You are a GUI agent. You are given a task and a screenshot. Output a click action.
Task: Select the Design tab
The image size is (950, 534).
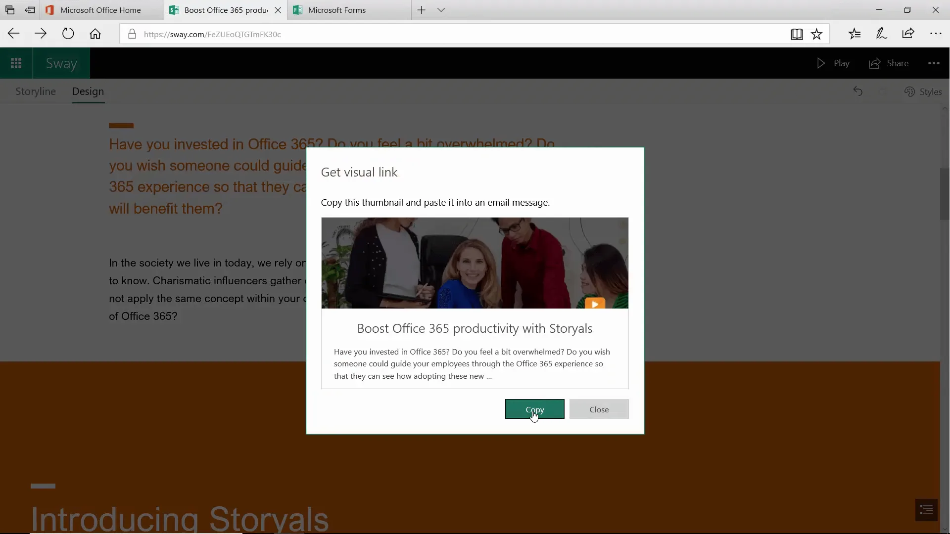tap(88, 91)
